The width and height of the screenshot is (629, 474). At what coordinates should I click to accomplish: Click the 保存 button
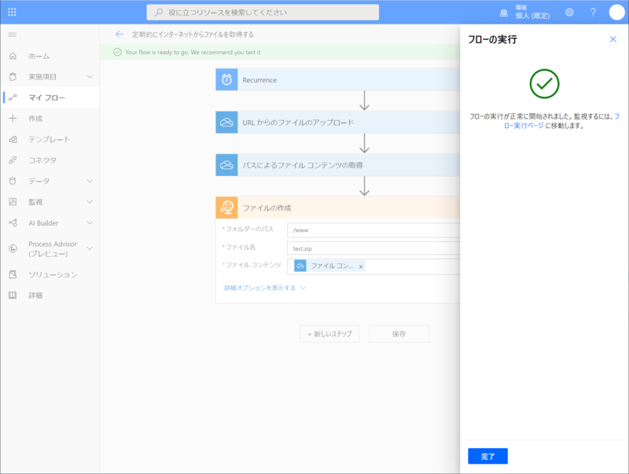pyautogui.click(x=399, y=333)
